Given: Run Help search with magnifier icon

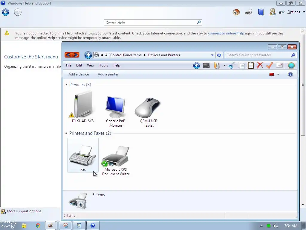Looking at the screenshot, I should coord(199,22).
